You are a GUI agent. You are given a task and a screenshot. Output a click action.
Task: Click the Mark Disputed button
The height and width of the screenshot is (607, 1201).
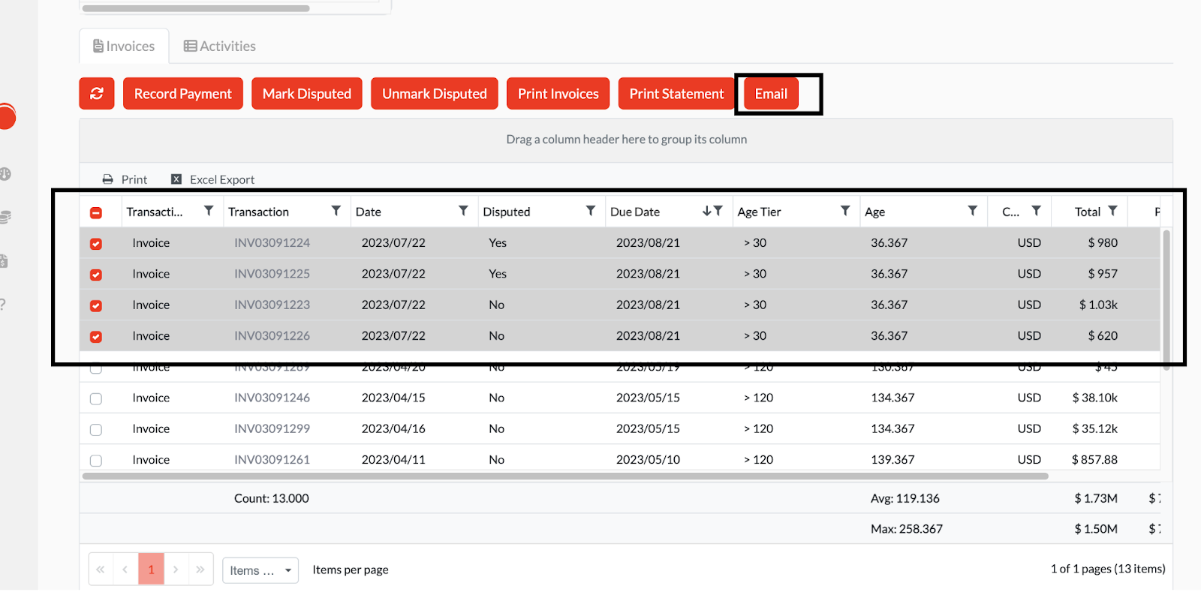coord(307,94)
